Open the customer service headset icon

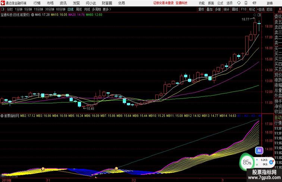(239, 3)
